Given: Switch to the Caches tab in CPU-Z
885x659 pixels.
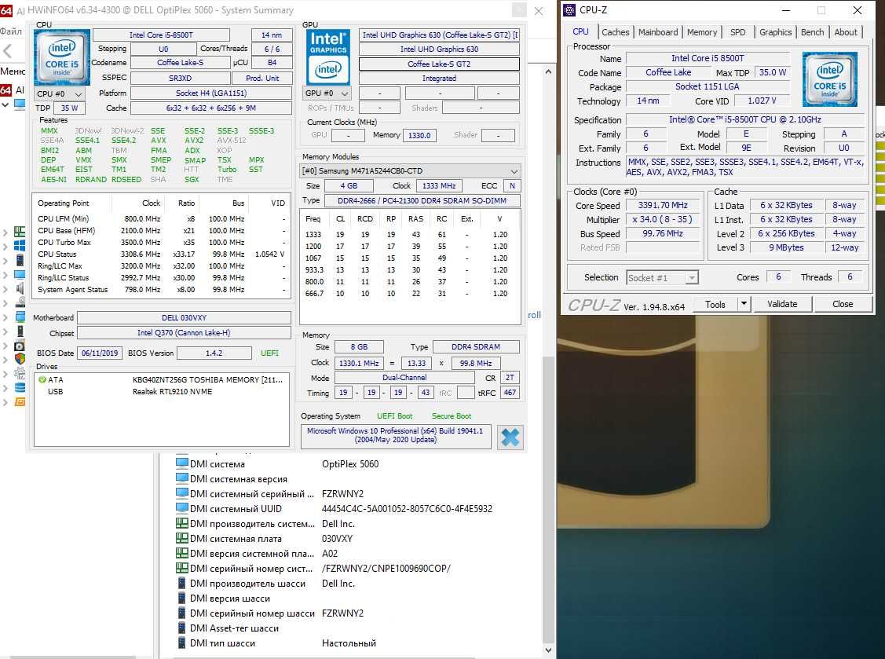Looking at the screenshot, I should click(x=615, y=32).
